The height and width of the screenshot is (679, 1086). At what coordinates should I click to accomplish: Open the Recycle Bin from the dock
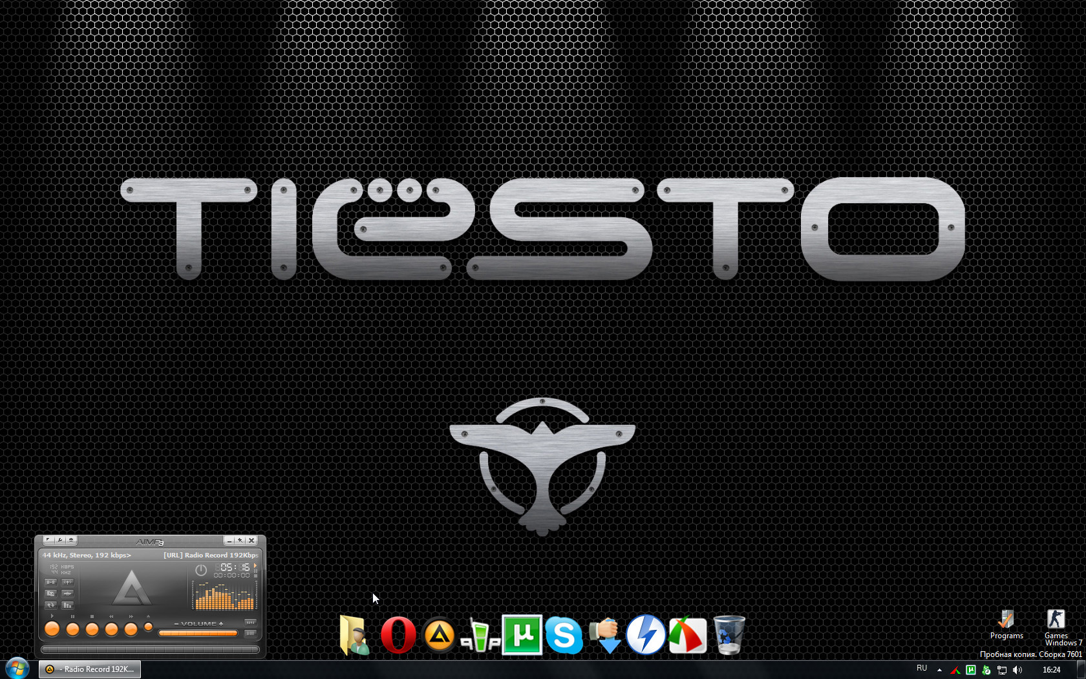tap(729, 635)
